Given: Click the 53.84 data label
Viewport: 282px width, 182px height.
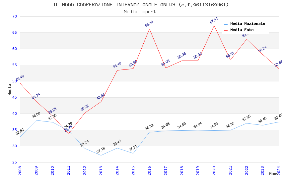Looking at the screenshot, I should 133,64.
